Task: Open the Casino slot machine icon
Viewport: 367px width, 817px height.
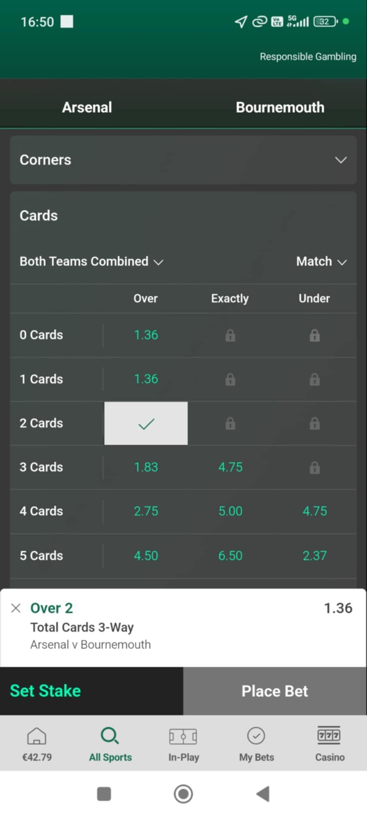Action: click(329, 736)
